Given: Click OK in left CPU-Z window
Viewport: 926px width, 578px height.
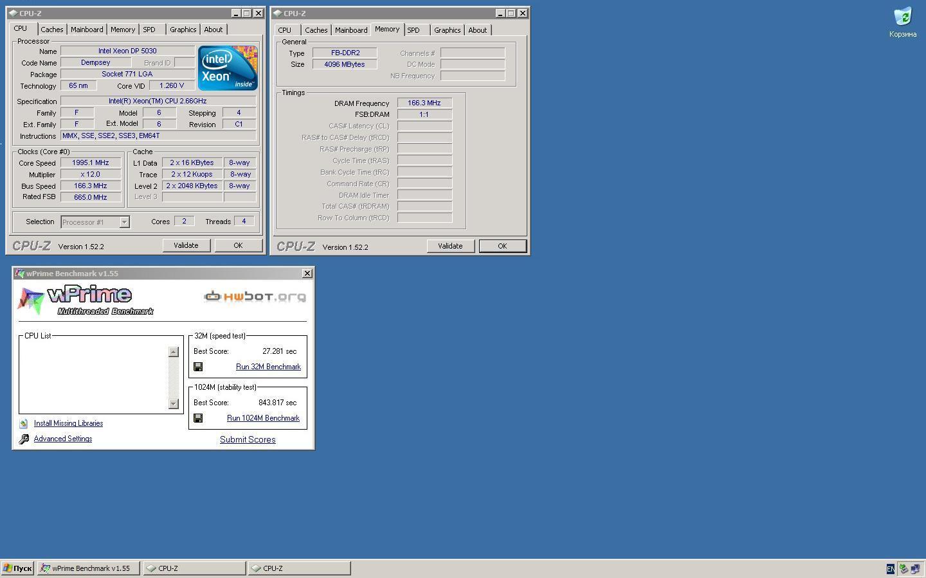Looking at the screenshot, I should pyautogui.click(x=238, y=245).
